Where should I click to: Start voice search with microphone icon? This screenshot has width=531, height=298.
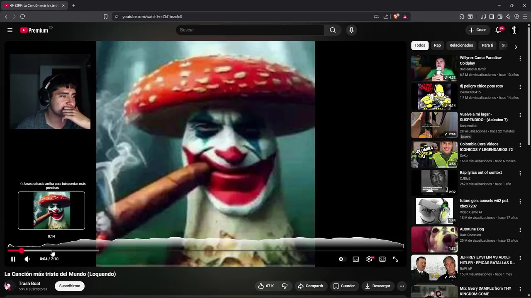tap(351, 30)
